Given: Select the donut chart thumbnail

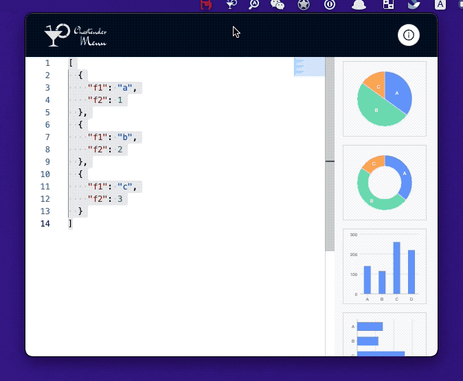Looking at the screenshot, I should point(385,183).
